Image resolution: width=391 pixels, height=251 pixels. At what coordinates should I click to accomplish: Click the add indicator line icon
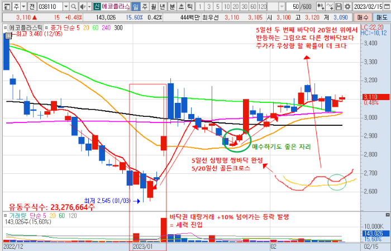[x=330, y=7]
